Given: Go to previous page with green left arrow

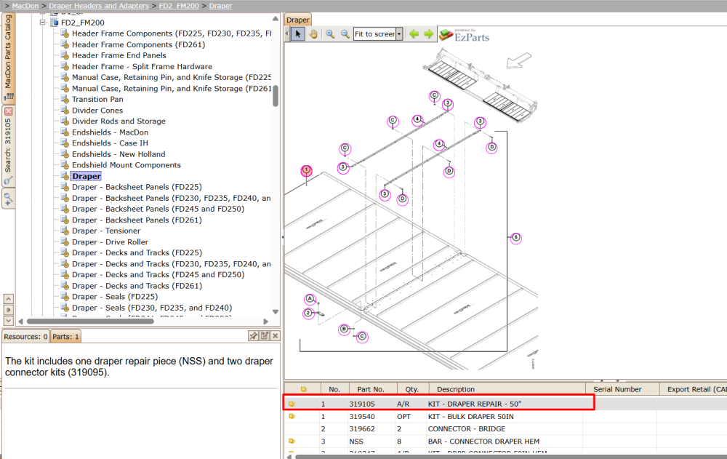Looking at the screenshot, I should [x=414, y=34].
